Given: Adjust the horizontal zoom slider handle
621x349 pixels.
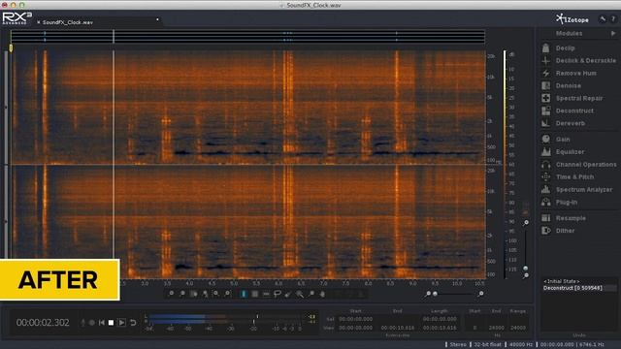Looking at the screenshot, I should [x=435, y=294].
